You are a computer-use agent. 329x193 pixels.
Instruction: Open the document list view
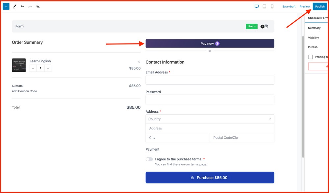pyautogui.click(x=38, y=6)
